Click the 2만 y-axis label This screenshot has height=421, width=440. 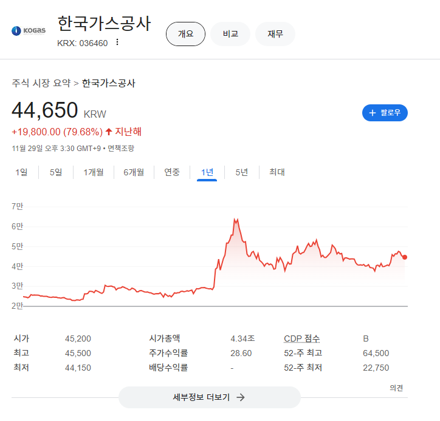tap(17, 306)
